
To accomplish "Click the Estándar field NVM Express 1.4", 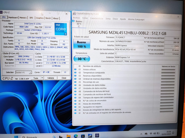I will pyautogui.click(x=147, y=57).
